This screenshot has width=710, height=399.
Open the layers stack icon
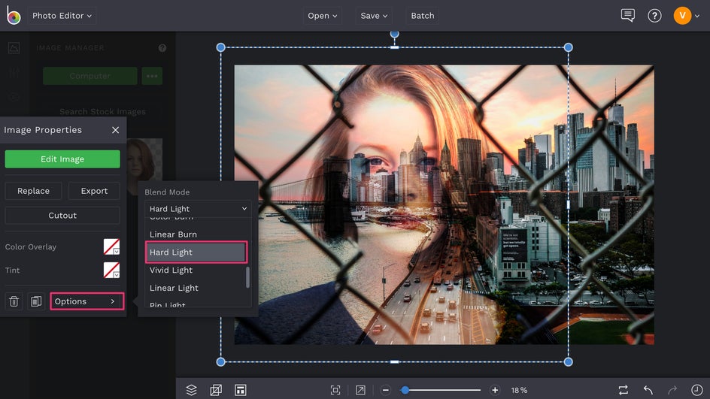pos(192,390)
